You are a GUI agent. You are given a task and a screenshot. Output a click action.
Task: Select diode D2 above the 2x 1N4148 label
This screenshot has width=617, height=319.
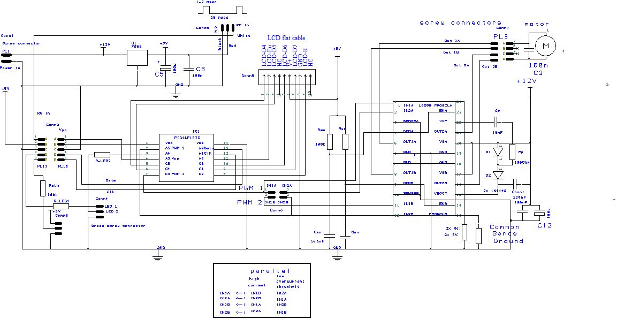pos(498,174)
